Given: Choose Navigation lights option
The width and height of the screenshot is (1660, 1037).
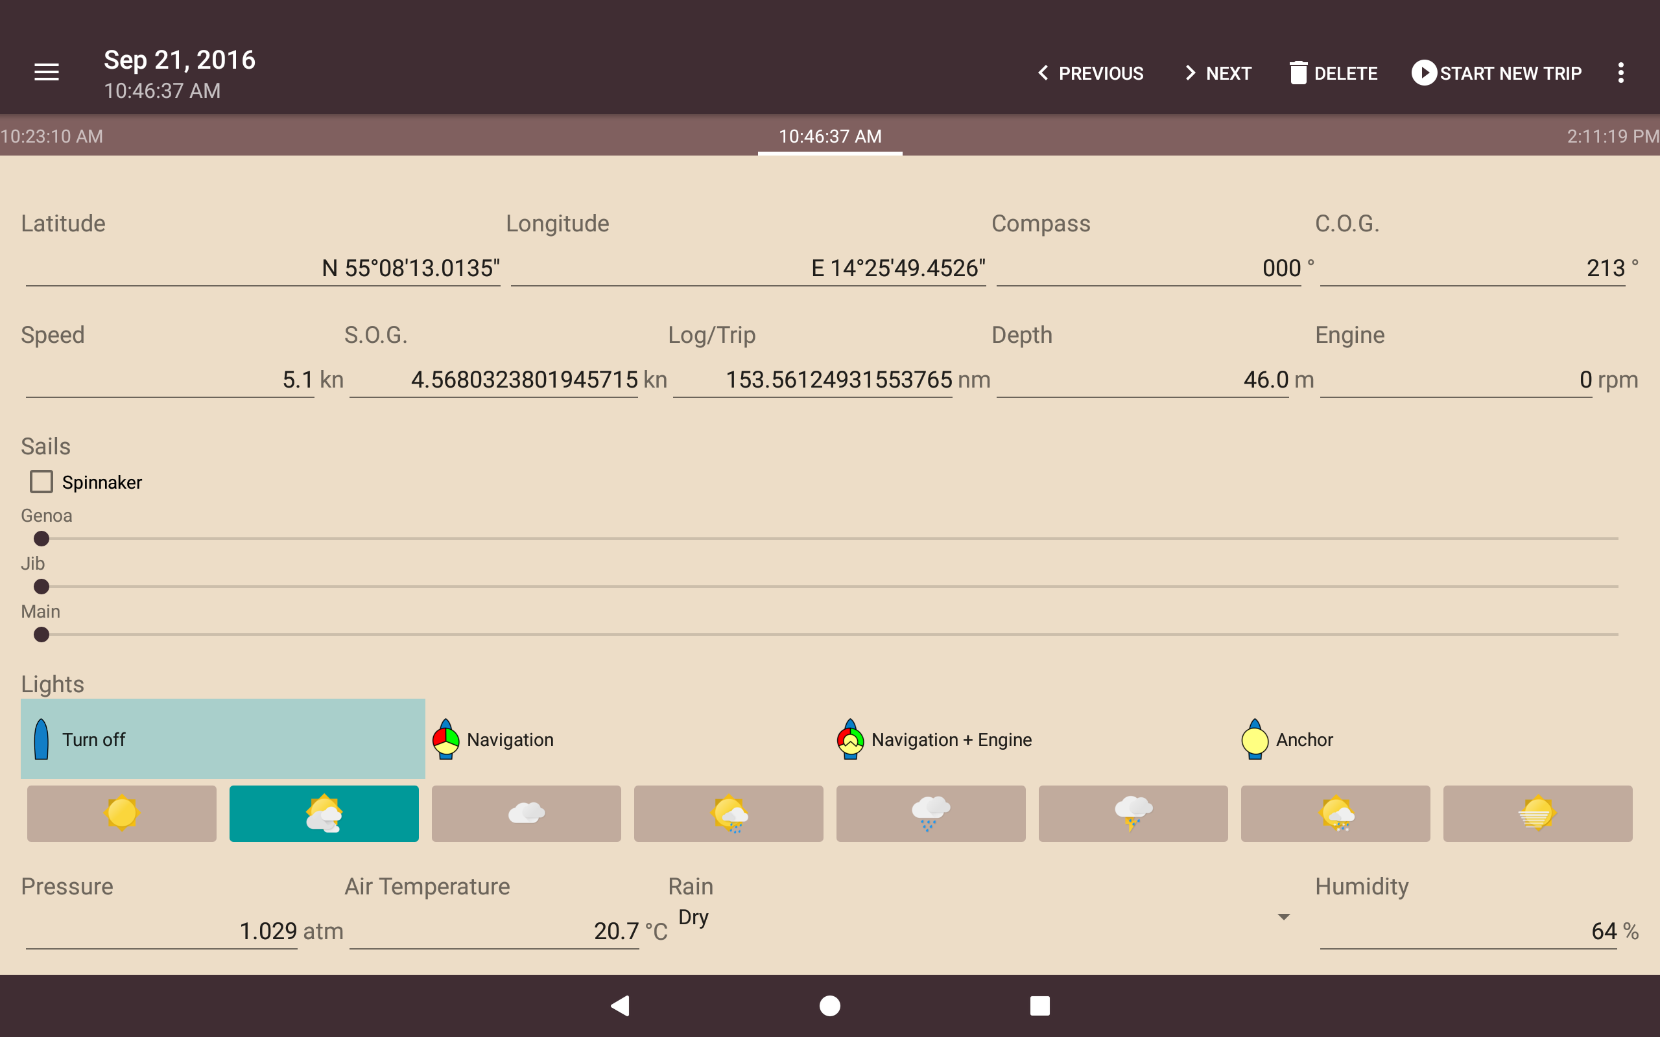Looking at the screenshot, I should click(628, 739).
